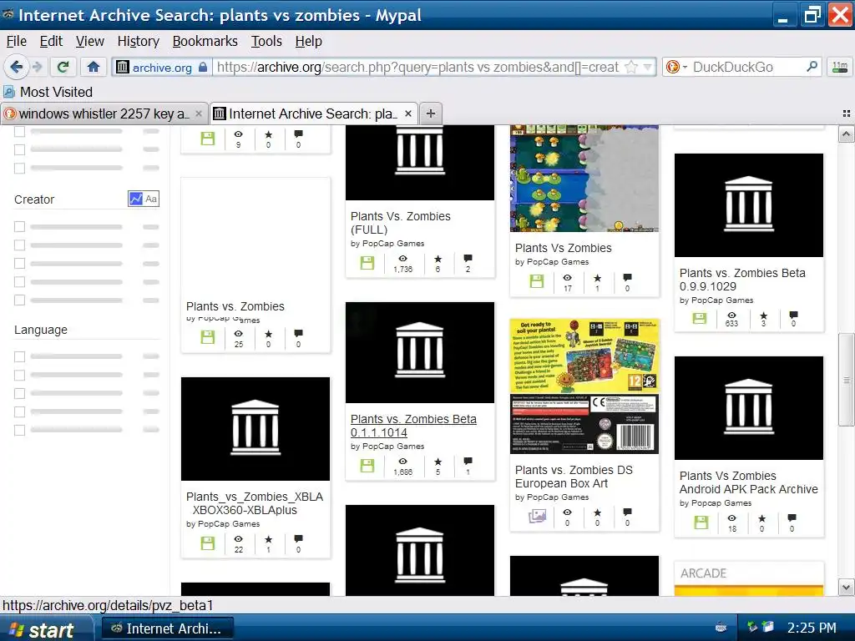Viewport: 855px width, 641px height.
Task: Click the floppy icon under Plants vs. Zombies Beta 0.9.9.1029
Action: 700,318
